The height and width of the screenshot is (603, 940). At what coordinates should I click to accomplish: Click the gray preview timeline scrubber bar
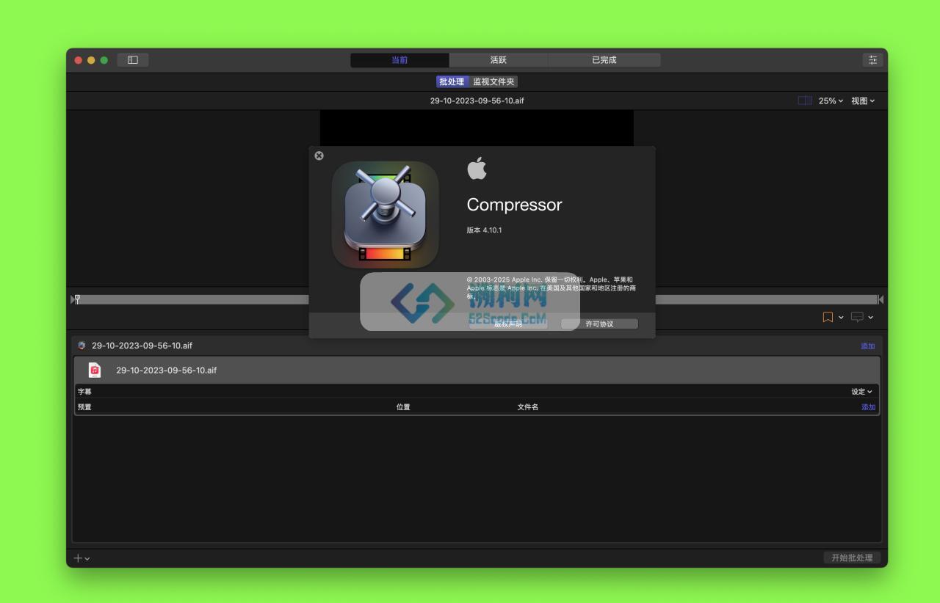pos(477,299)
